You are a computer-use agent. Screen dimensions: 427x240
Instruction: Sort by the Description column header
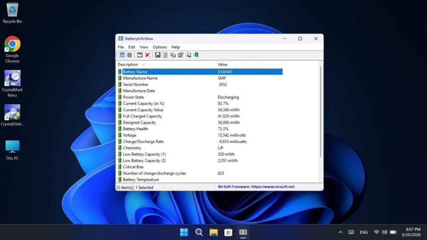(166, 64)
